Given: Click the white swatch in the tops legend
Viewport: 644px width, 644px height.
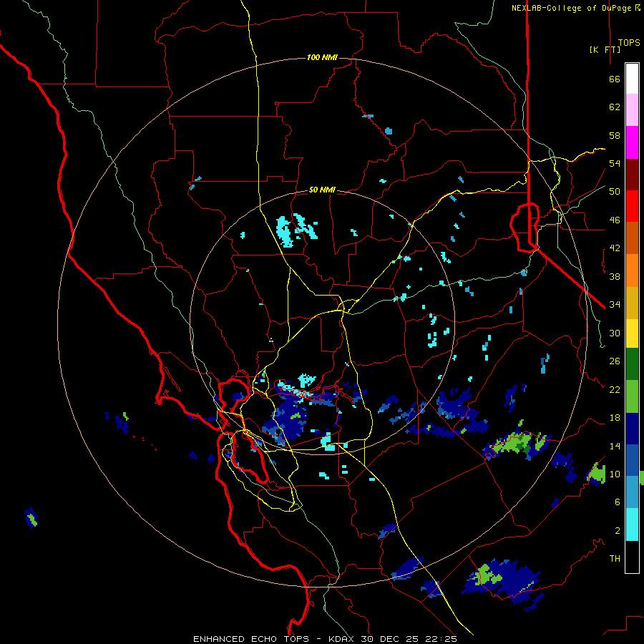Looking at the screenshot, I should (x=632, y=79).
